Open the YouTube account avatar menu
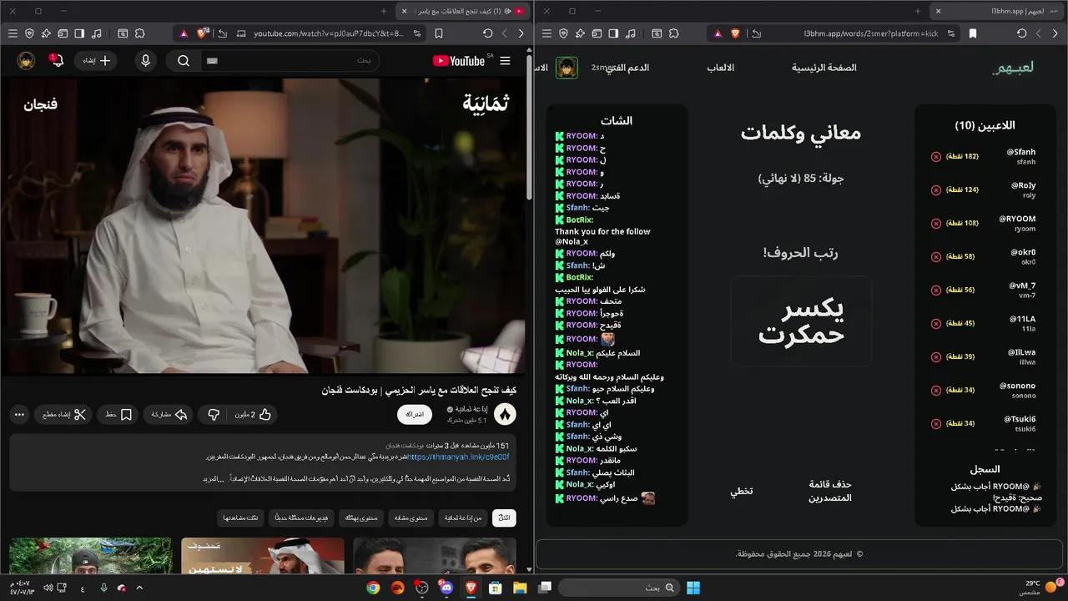Viewport: 1068px width, 601px height. pos(26,61)
